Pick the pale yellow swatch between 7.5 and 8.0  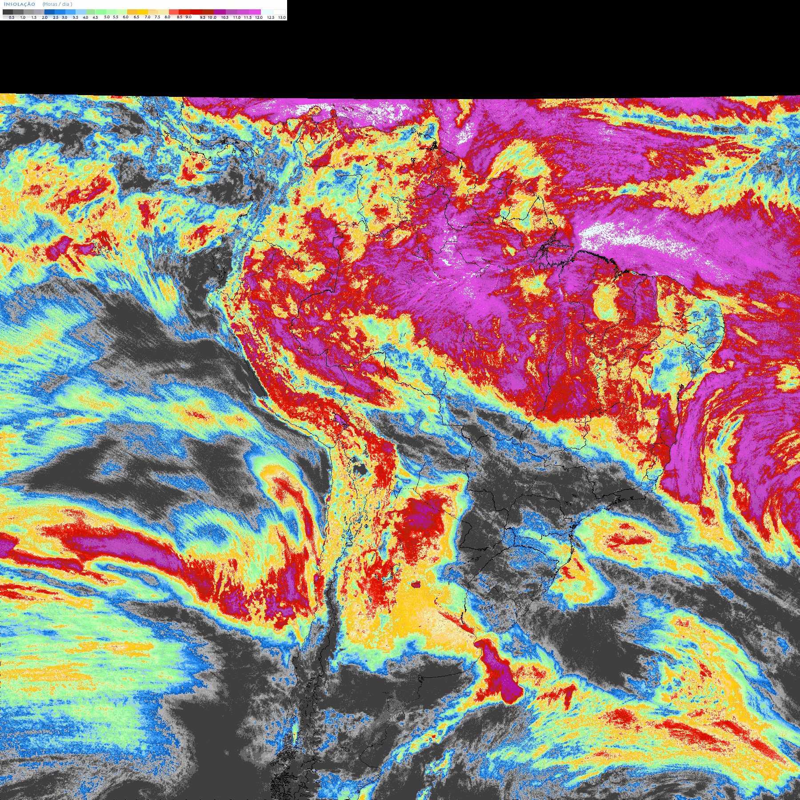pos(163,12)
